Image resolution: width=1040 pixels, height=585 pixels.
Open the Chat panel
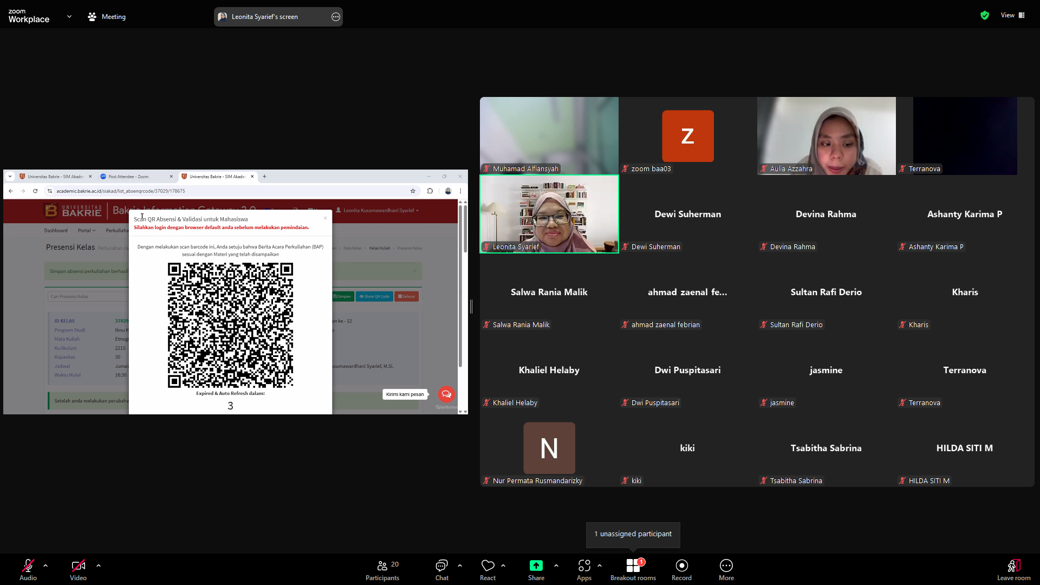[x=442, y=569]
